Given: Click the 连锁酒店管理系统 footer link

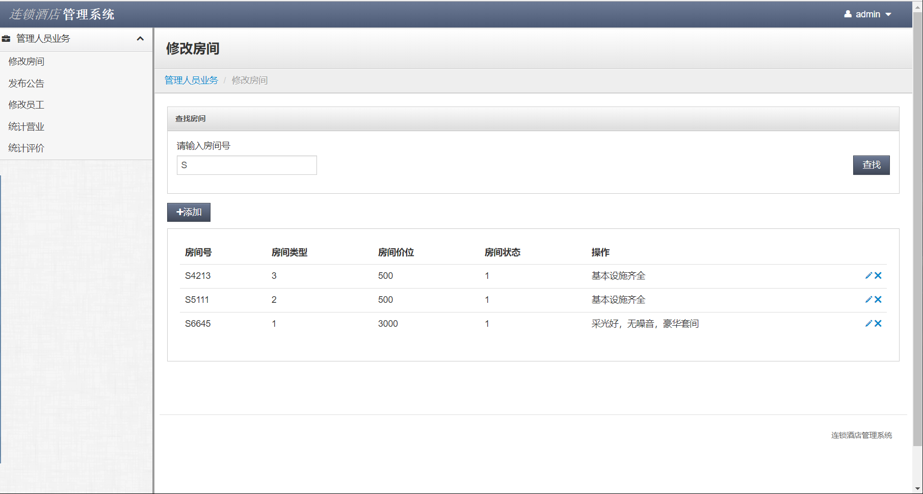Looking at the screenshot, I should click(861, 435).
